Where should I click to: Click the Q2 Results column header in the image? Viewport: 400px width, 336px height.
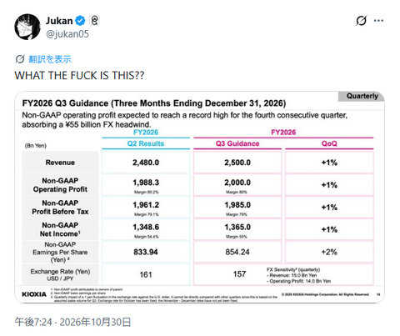[146, 143]
